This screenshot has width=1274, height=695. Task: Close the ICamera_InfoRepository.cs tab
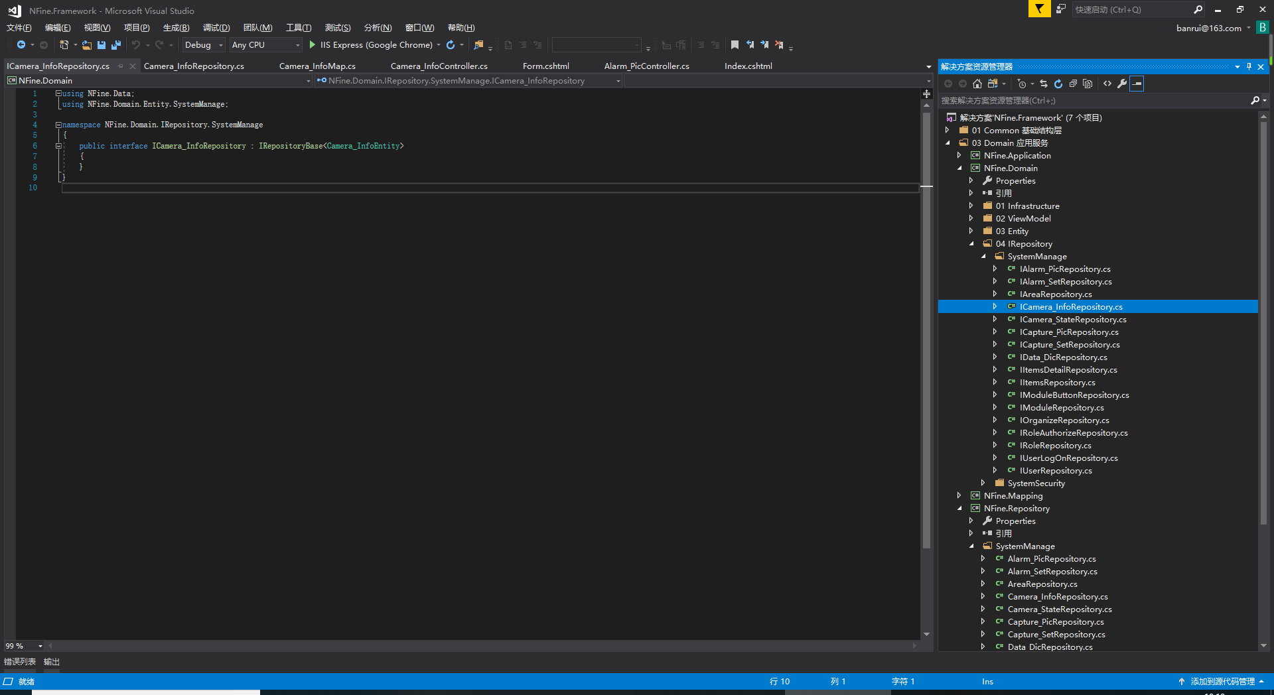[133, 66]
